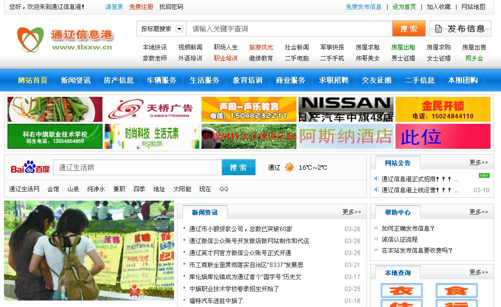Open the 免费注册 link

click(141, 7)
